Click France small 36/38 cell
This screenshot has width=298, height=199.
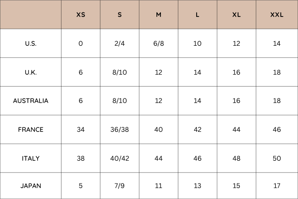[x=120, y=130]
